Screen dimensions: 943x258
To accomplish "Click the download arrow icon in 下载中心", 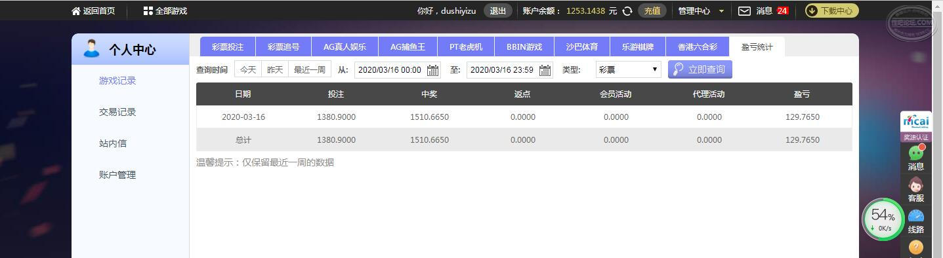I will [812, 10].
